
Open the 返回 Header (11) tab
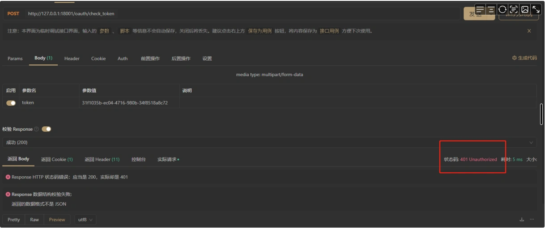(102, 159)
